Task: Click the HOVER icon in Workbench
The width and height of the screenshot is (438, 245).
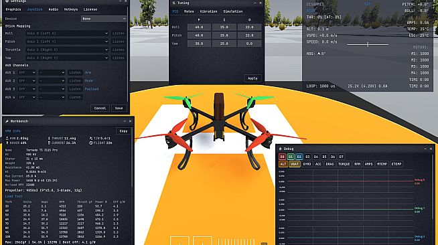Action: pos(7,143)
